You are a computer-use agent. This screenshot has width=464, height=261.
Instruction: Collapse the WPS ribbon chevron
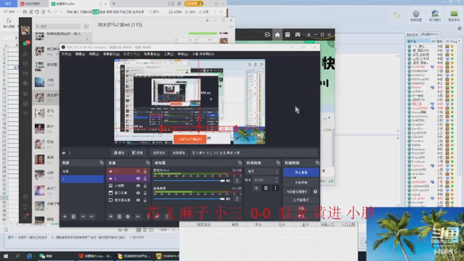point(221,12)
